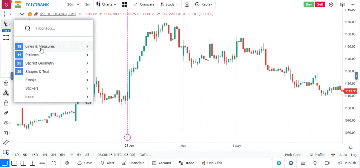
Task: Open the 30m timeframe dropdown
Action: (73, 4)
